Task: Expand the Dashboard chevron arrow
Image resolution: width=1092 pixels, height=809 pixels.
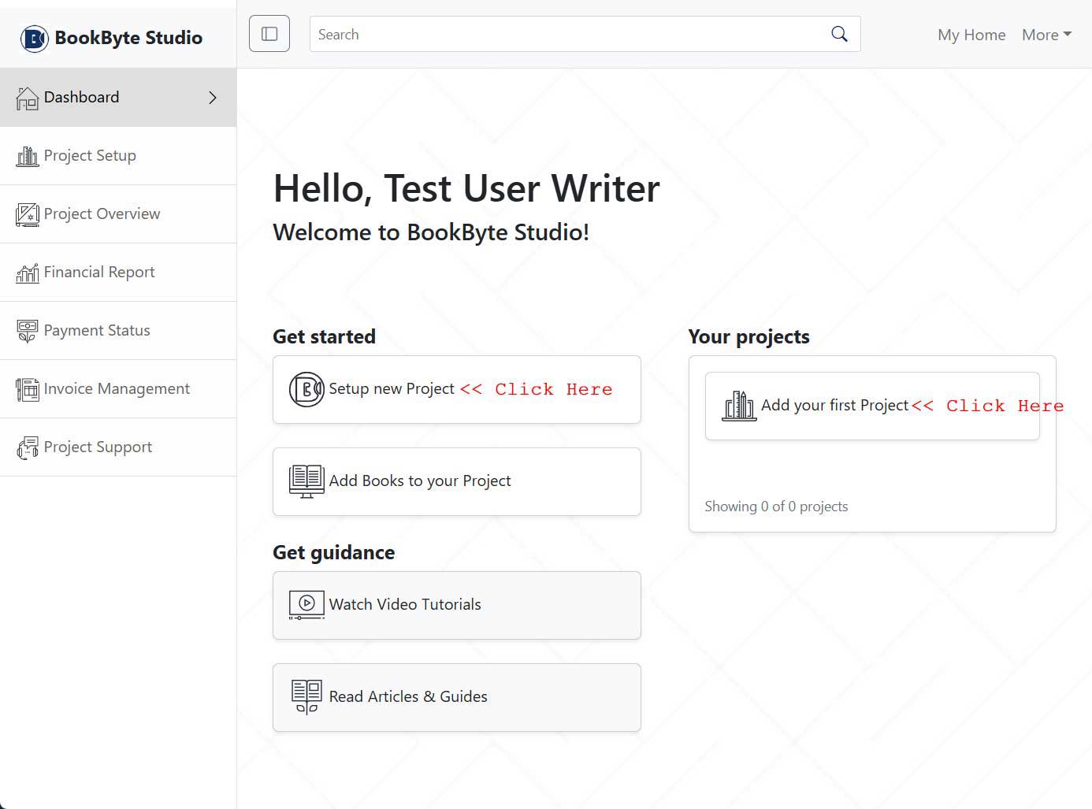Action: 211,97
